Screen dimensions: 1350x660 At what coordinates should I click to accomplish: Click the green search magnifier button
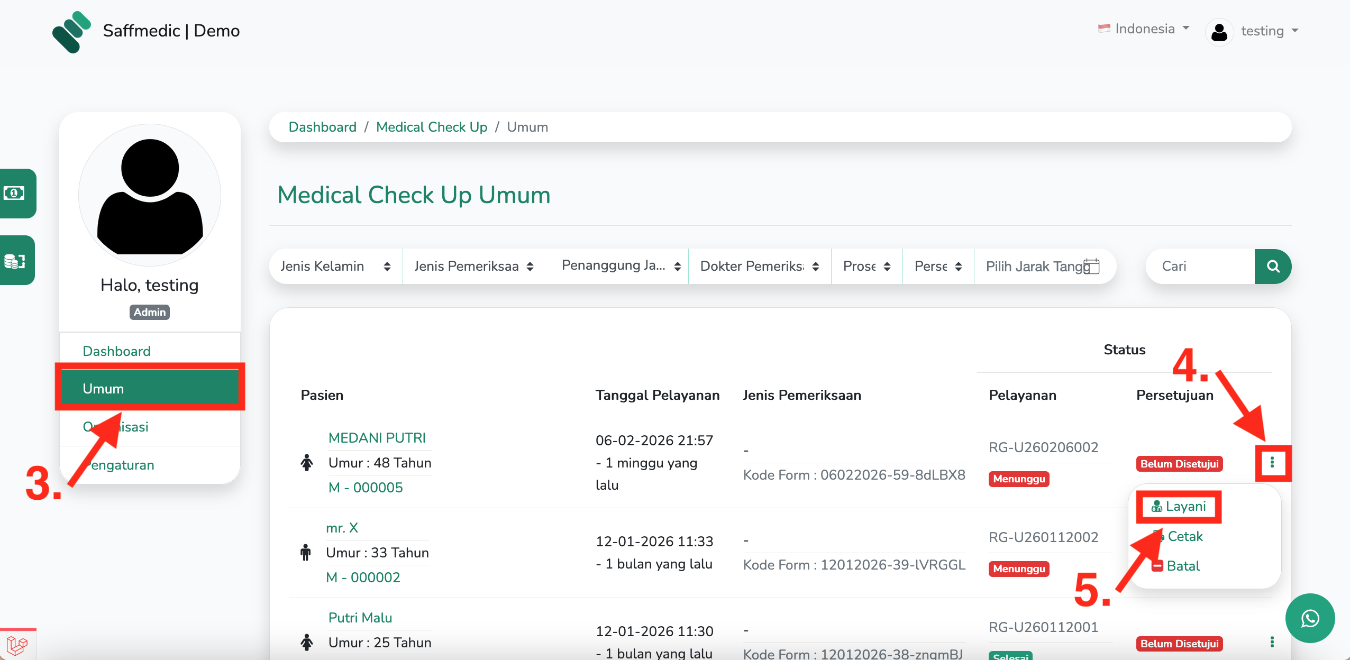(1272, 267)
